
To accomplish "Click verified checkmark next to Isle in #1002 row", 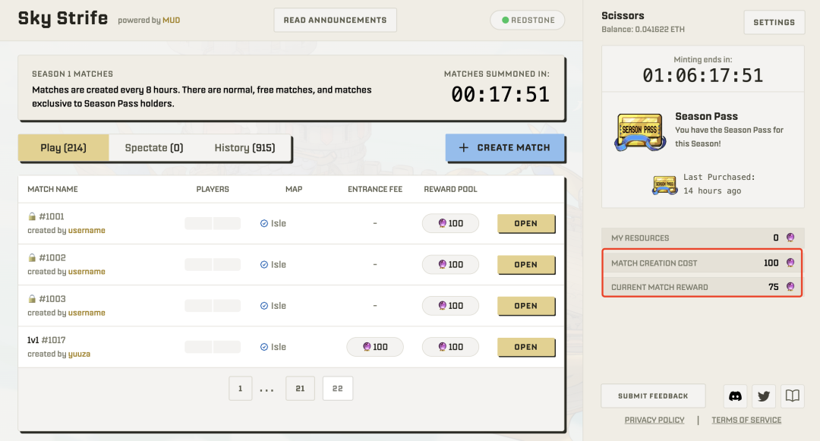I will pos(264,264).
